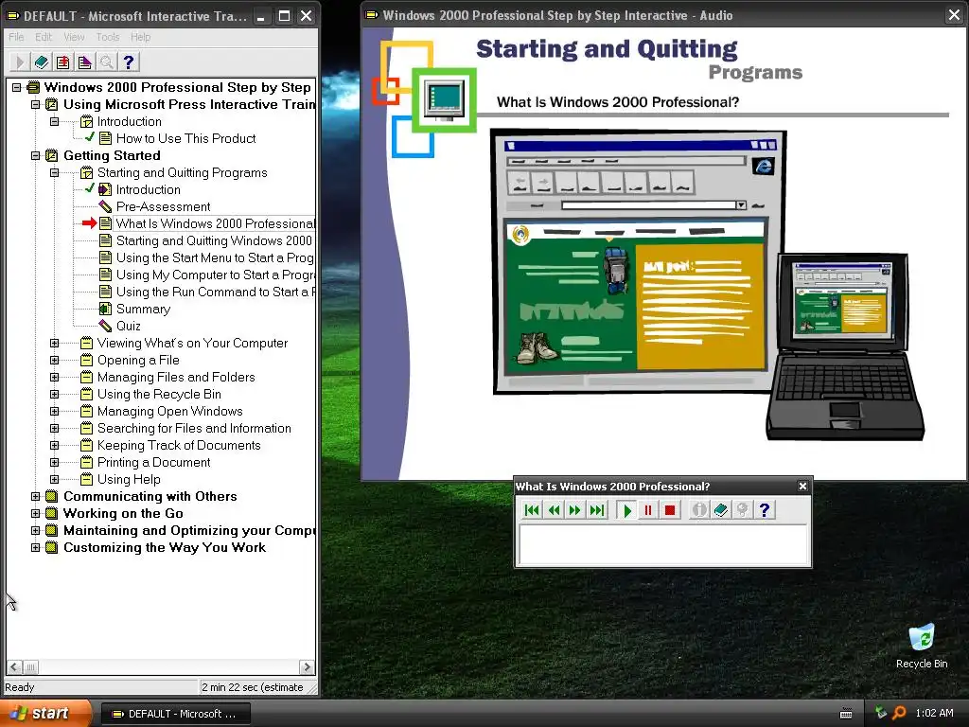Select Using the Run Command topic
Viewport: 969px width, 727px height.
coord(215,292)
